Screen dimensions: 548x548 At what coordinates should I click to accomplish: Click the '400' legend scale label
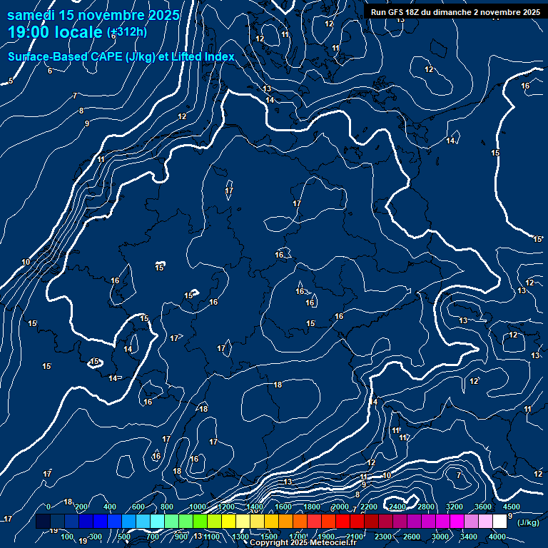[110, 507]
